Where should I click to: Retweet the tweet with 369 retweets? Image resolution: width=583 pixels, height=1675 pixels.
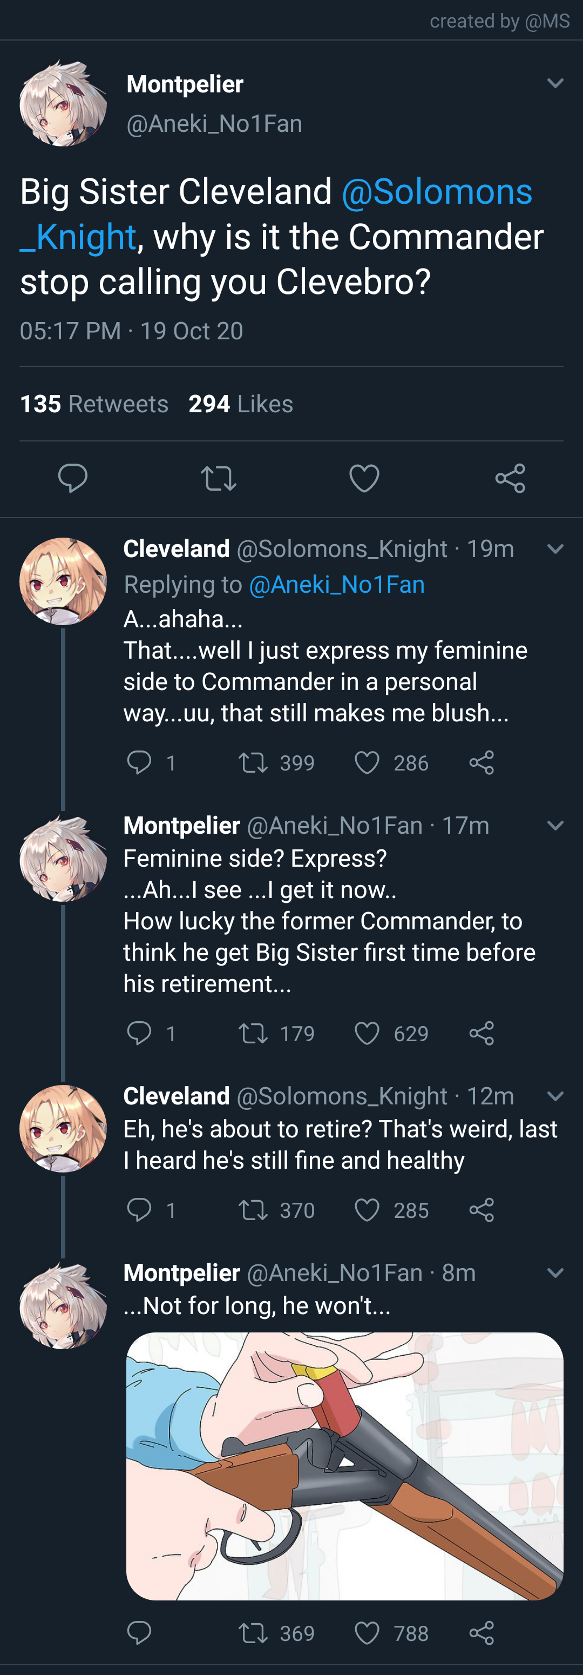point(253,1633)
